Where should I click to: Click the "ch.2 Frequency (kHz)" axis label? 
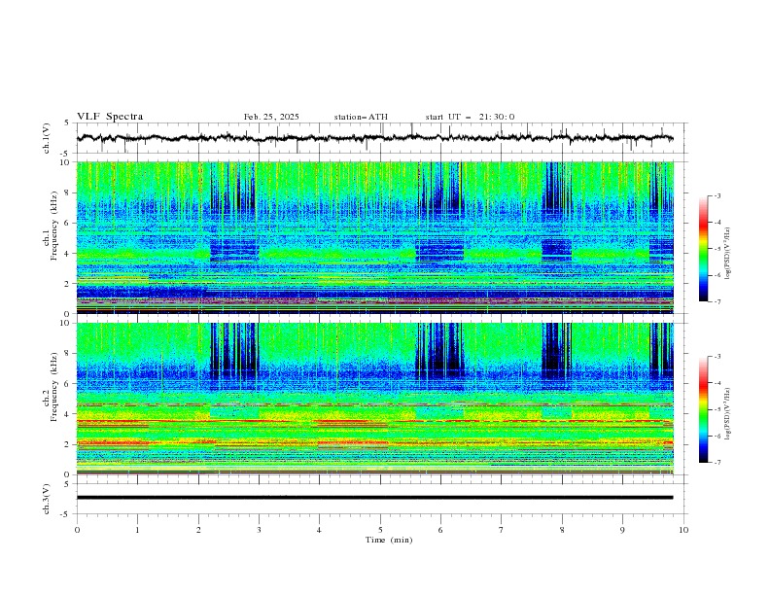[x=51, y=387]
